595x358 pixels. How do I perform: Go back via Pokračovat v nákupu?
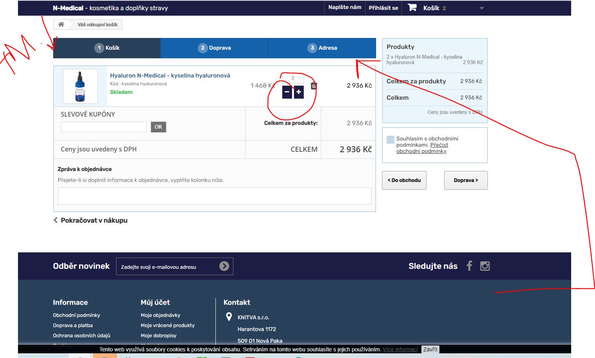pyautogui.click(x=91, y=220)
